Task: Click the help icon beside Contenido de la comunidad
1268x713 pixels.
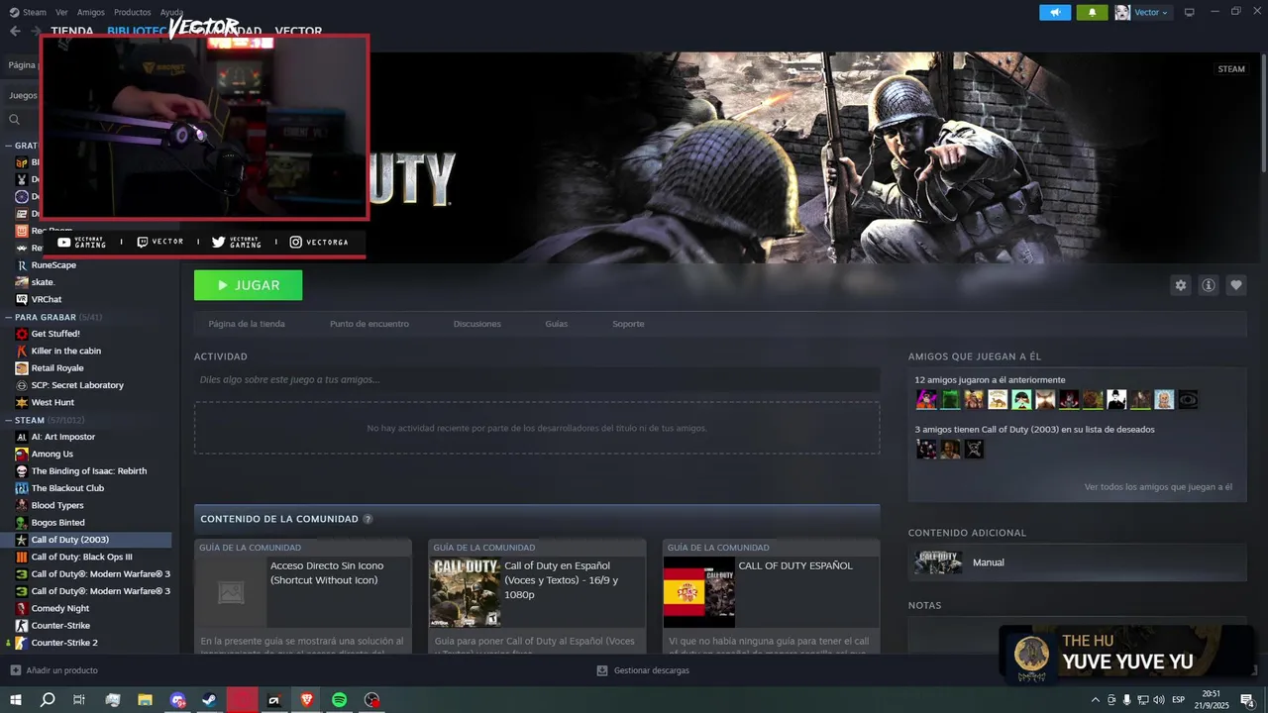Action: point(368,519)
